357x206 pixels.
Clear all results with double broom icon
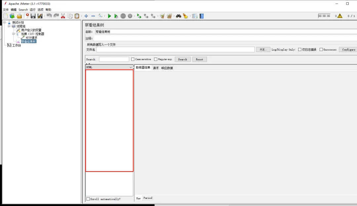pos(169,16)
